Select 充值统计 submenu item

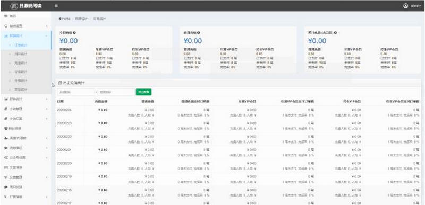click(21, 63)
